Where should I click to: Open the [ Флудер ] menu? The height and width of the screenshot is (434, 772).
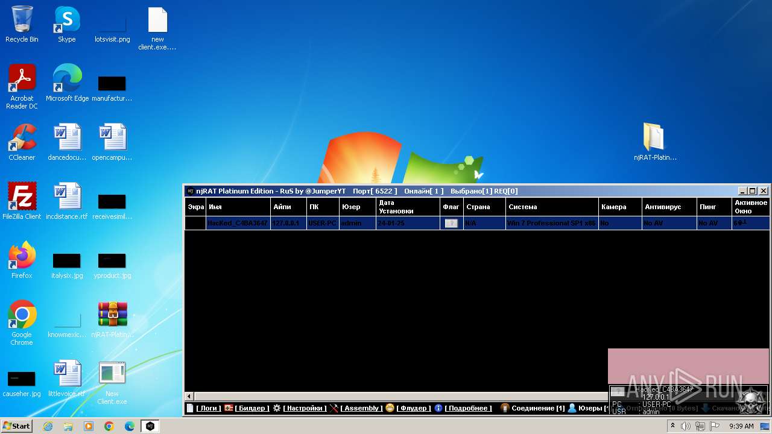(414, 408)
